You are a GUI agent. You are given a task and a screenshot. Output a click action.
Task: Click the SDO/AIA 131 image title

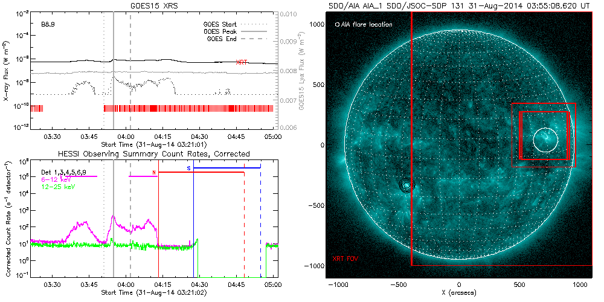coord(458,5)
